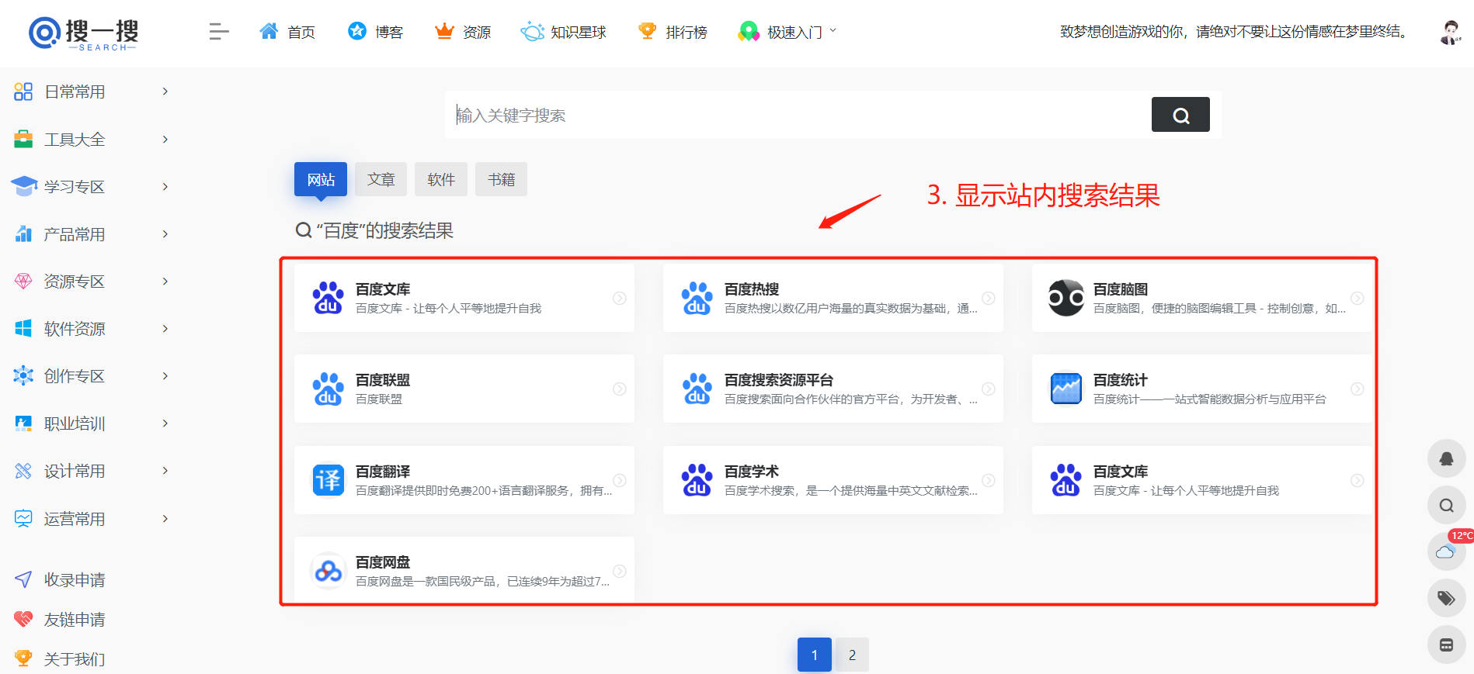Image resolution: width=1474 pixels, height=674 pixels.
Task: Switch to the 软件 tab
Action: 441,179
